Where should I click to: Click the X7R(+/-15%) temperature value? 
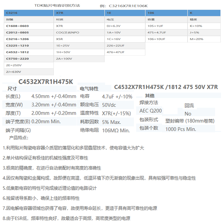[116, 113]
